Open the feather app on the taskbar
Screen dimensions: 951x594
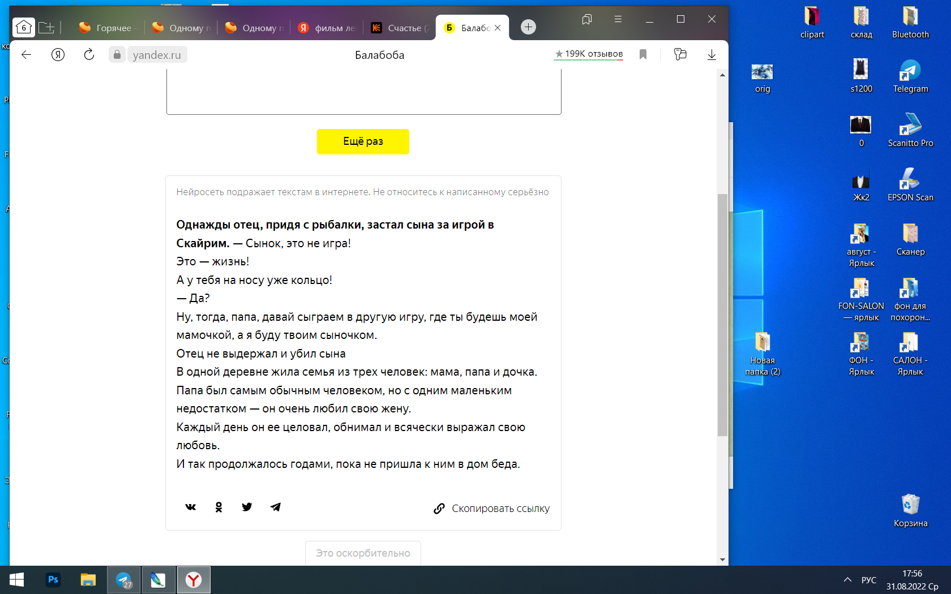158,580
